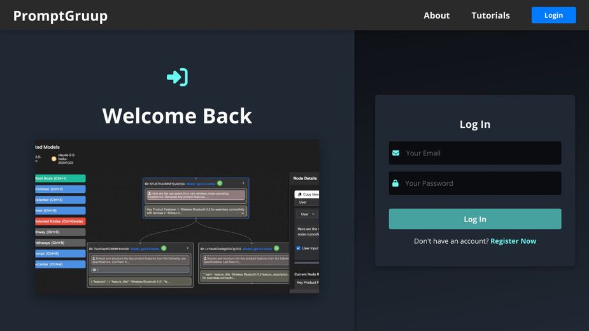Click the sign-in arrow icon above Welcome Back

177,77
